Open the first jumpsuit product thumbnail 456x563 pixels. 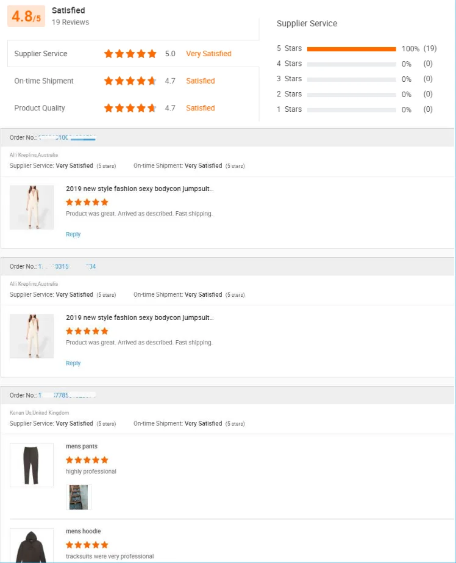[x=32, y=207]
